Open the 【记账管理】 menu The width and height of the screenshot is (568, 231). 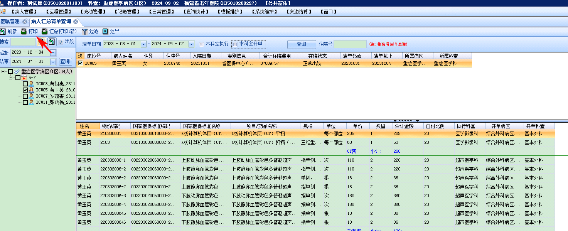coord(127,12)
